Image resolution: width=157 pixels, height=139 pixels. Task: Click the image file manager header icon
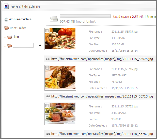tap(6, 6)
